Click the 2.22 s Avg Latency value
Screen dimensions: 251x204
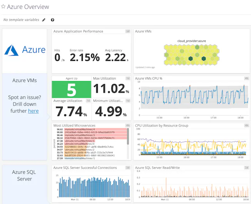coord(117,57)
